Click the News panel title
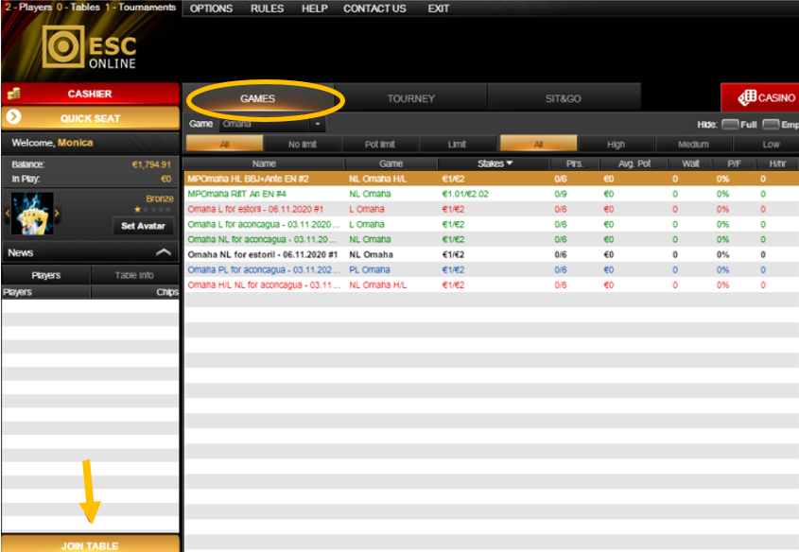Screen dimensions: 799x552 pyautogui.click(x=21, y=252)
